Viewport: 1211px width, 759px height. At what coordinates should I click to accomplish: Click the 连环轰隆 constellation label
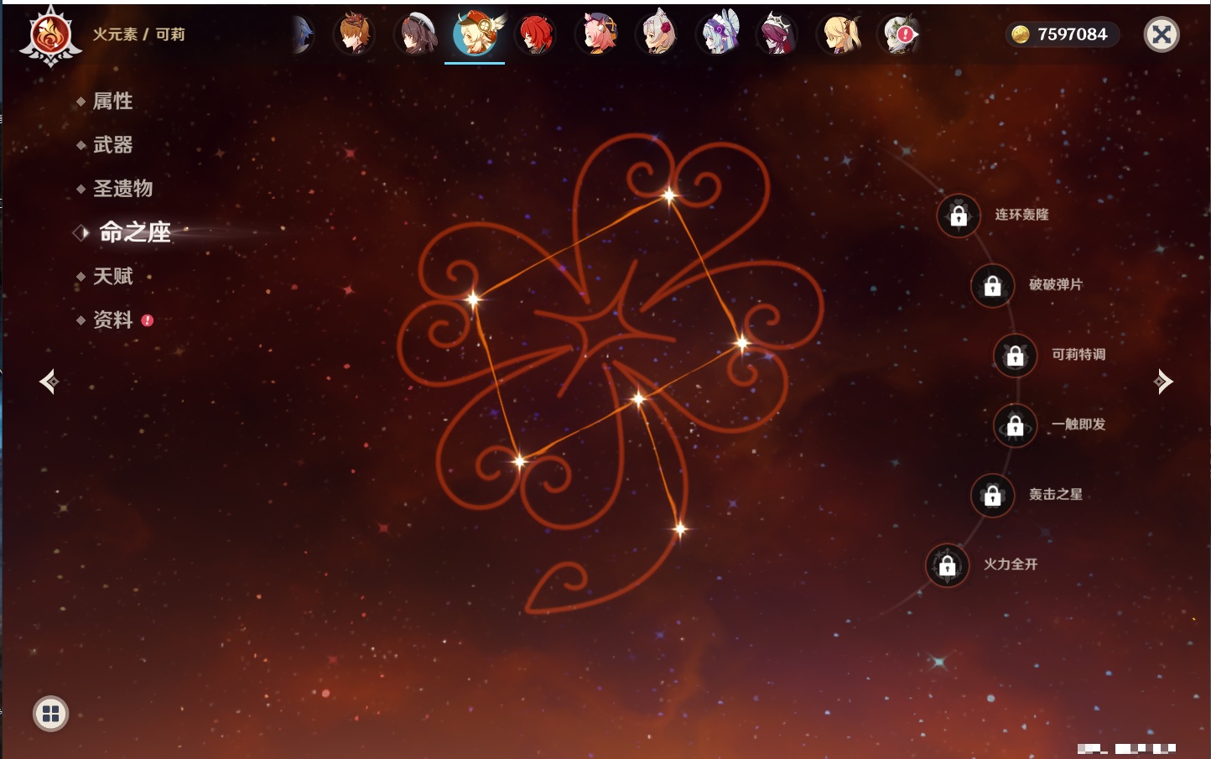pos(1021,215)
